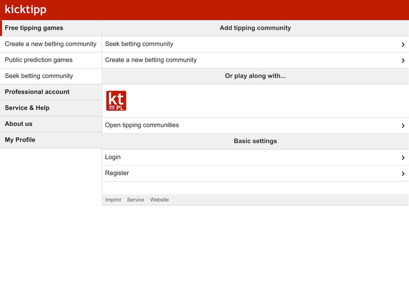Screen dimensions: 409x299
Task: Click chevron on main Create a new betting community row
Action: pyautogui.click(x=403, y=60)
